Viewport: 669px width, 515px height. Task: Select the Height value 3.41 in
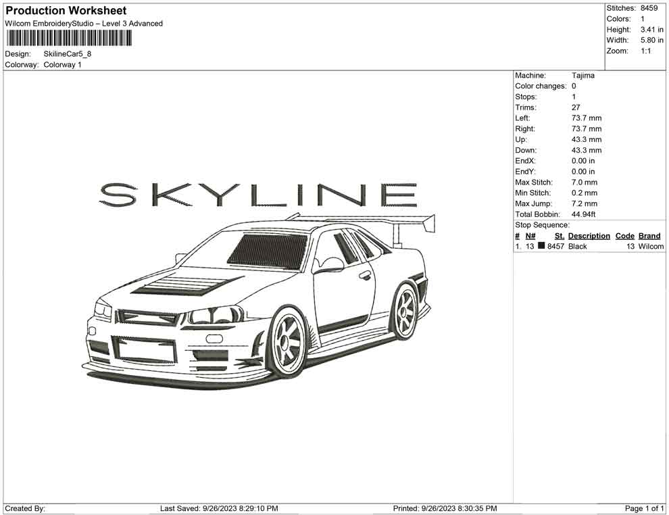[x=652, y=30]
